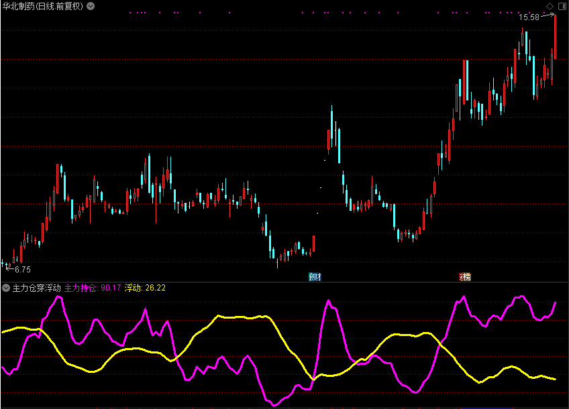Click the arrow pointing to the 6.75 low
This screenshot has width=569, height=409.
(x=9, y=268)
